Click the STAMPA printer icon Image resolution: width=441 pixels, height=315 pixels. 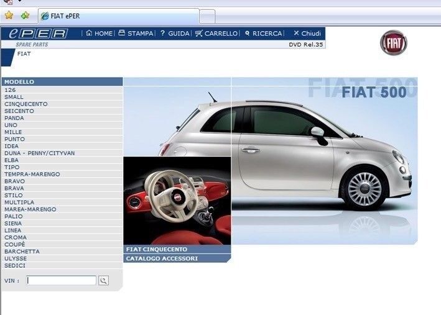tap(122, 34)
